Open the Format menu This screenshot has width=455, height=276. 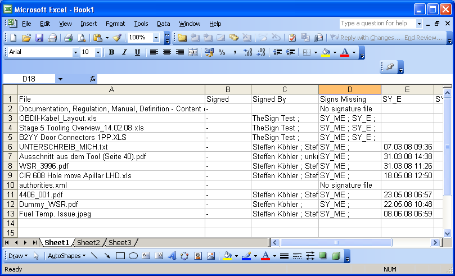pyautogui.click(x=115, y=24)
